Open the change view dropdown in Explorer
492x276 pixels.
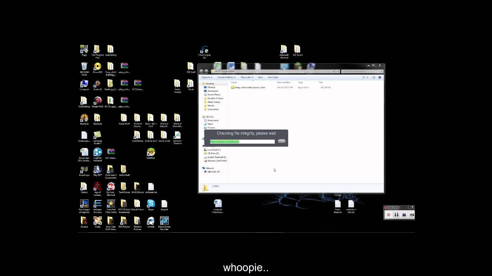tap(367, 77)
